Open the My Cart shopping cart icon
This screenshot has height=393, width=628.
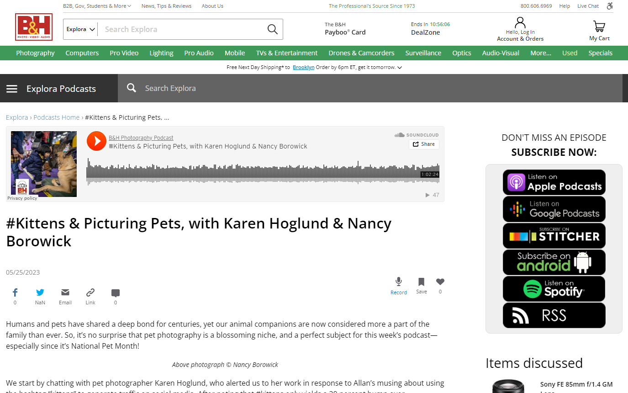pos(599,26)
